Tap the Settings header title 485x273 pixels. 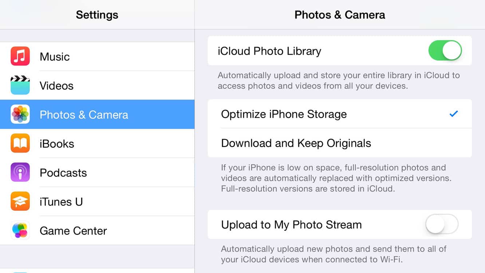(x=97, y=15)
